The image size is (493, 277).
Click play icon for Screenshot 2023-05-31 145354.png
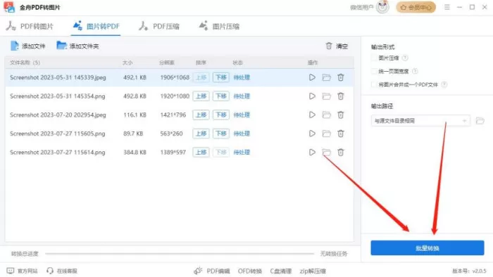tap(312, 96)
